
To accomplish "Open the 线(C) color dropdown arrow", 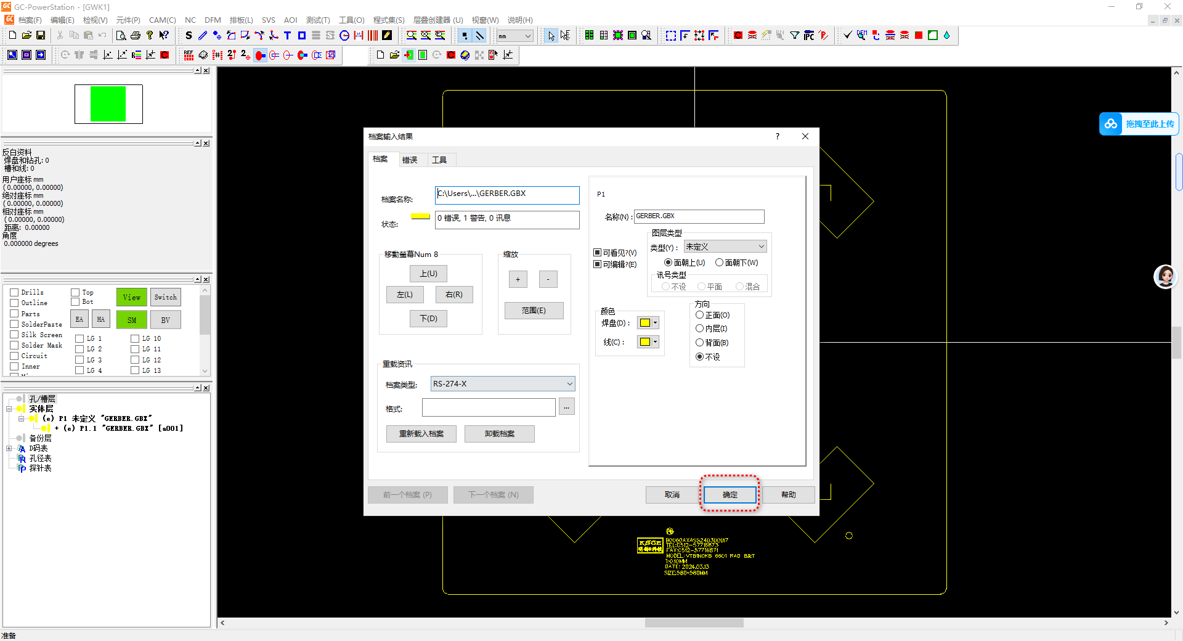I will (656, 342).
